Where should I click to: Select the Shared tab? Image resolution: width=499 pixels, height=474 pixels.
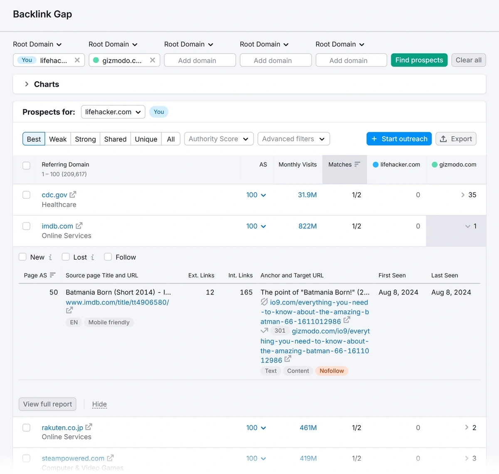click(115, 139)
